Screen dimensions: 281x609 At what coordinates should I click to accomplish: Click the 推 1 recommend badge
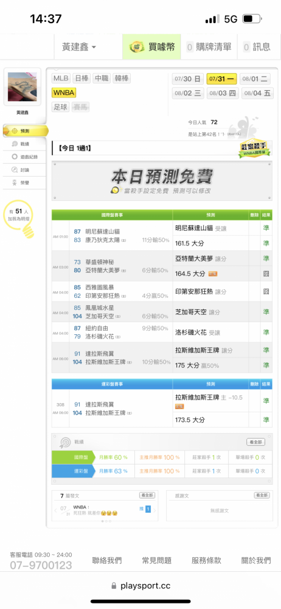145,509
